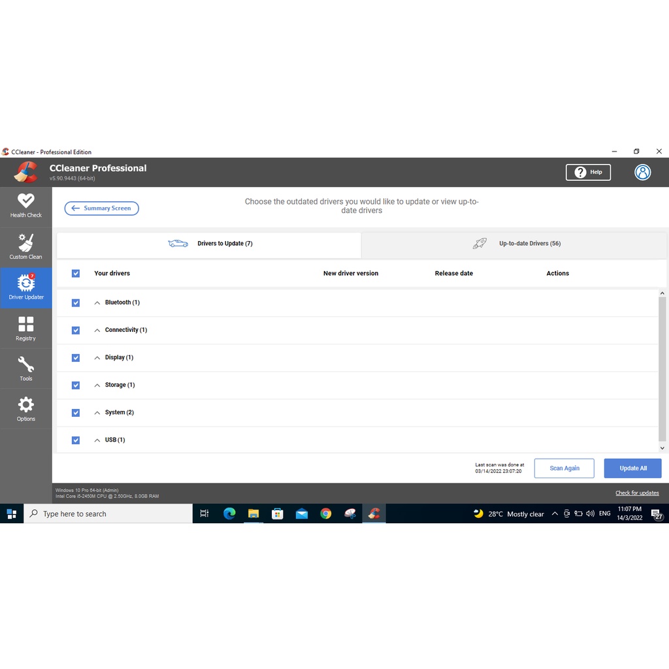
Task: Open File Explorer from the taskbar
Action: click(253, 514)
